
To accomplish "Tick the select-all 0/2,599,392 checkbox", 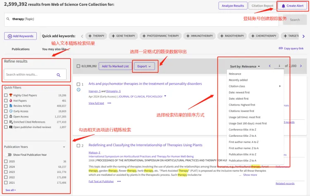I will pos(79,66).
